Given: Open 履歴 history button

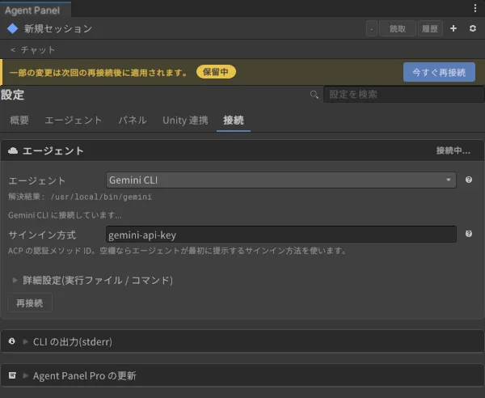Looking at the screenshot, I should tap(430, 29).
